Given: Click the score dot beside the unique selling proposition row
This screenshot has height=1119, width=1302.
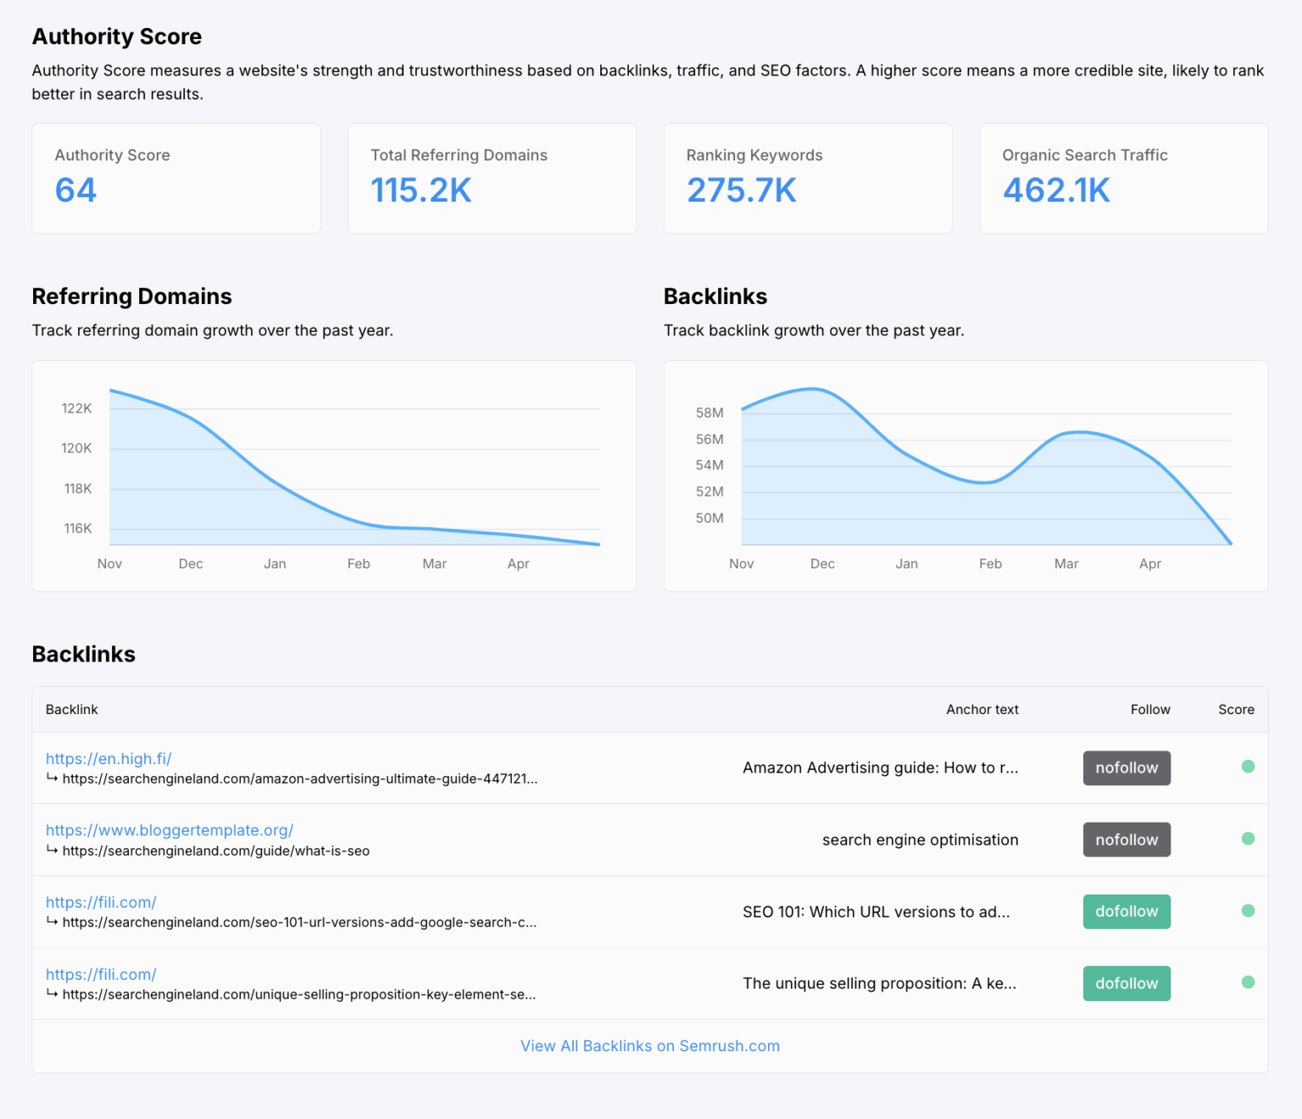Looking at the screenshot, I should [x=1248, y=982].
